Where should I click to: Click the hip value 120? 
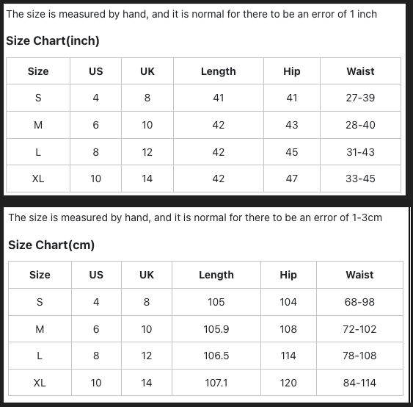(288, 383)
